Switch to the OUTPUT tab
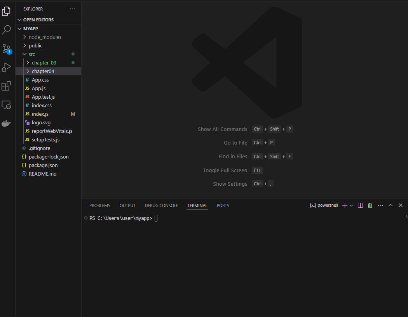The image size is (408, 317). (127, 206)
